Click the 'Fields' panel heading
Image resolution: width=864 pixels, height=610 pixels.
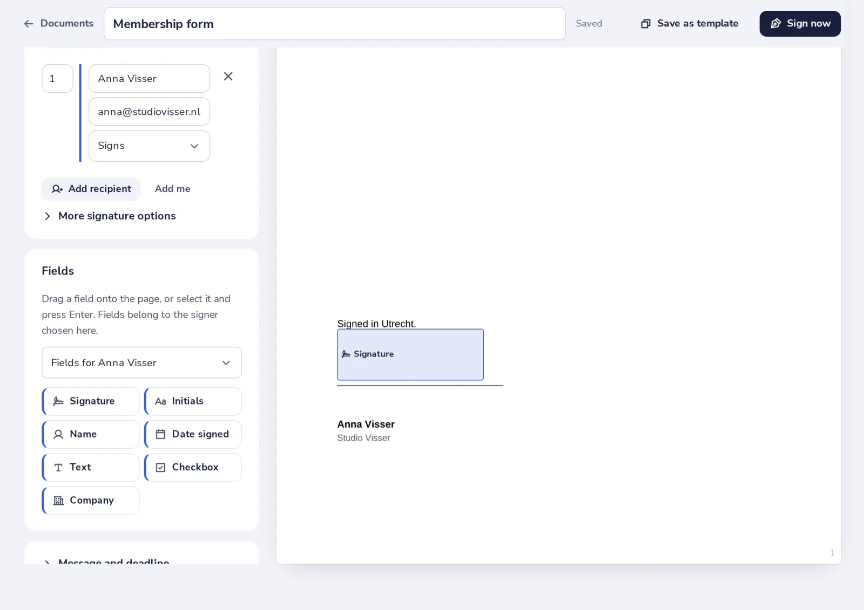coord(58,271)
